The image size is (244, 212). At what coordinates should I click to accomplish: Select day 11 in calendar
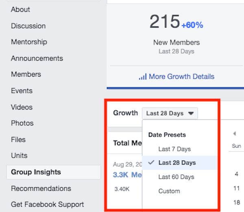click(x=236, y=188)
